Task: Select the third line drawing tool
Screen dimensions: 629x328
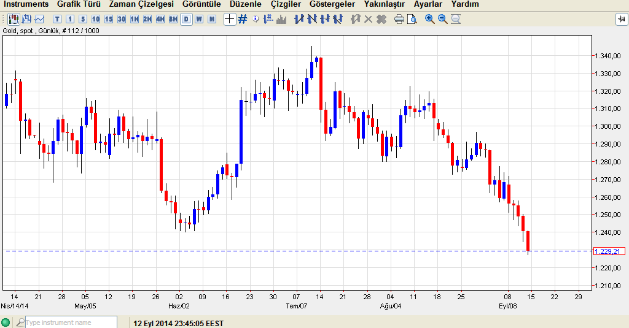Action: (325, 19)
